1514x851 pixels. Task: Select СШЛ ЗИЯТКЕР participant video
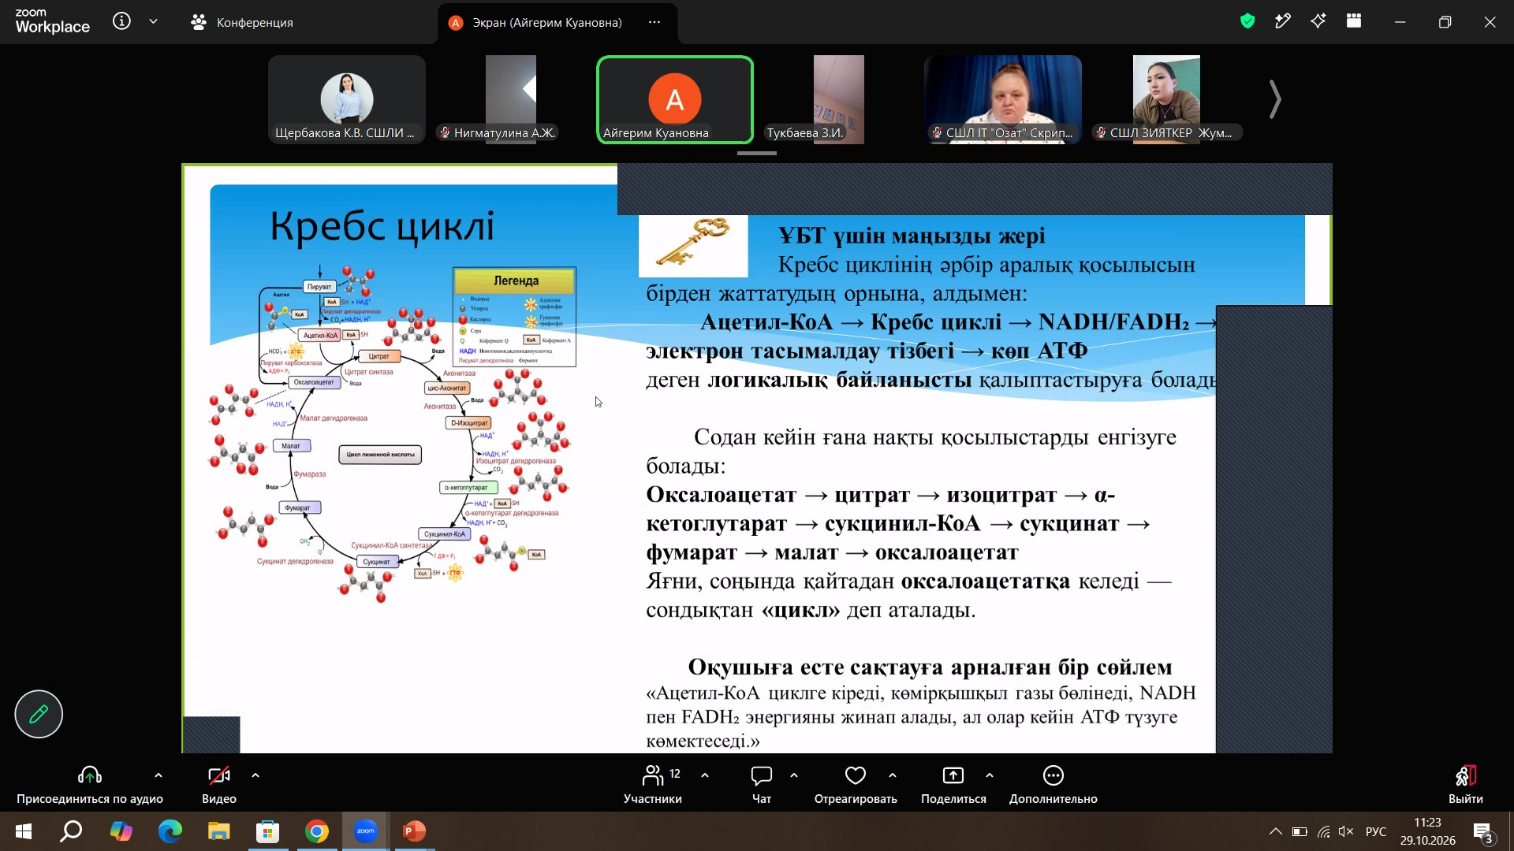pos(1167,99)
